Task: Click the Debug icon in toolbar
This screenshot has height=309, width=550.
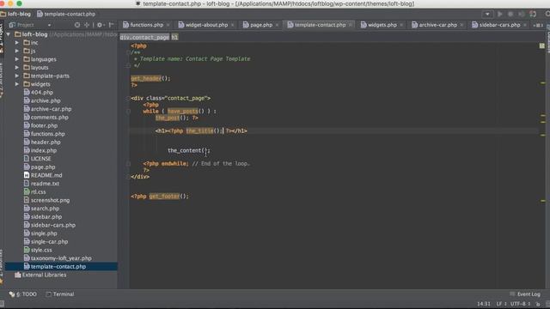Action: pos(510,14)
